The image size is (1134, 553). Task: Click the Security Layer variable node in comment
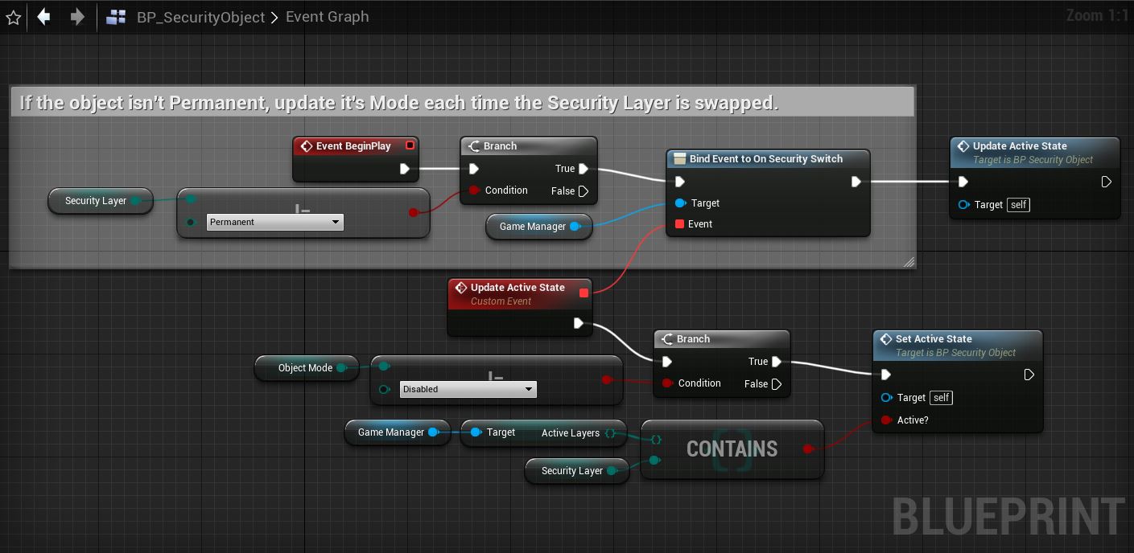[96, 201]
